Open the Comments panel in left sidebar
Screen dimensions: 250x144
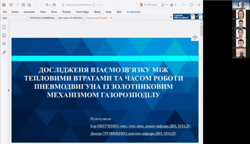click(x=4, y=44)
